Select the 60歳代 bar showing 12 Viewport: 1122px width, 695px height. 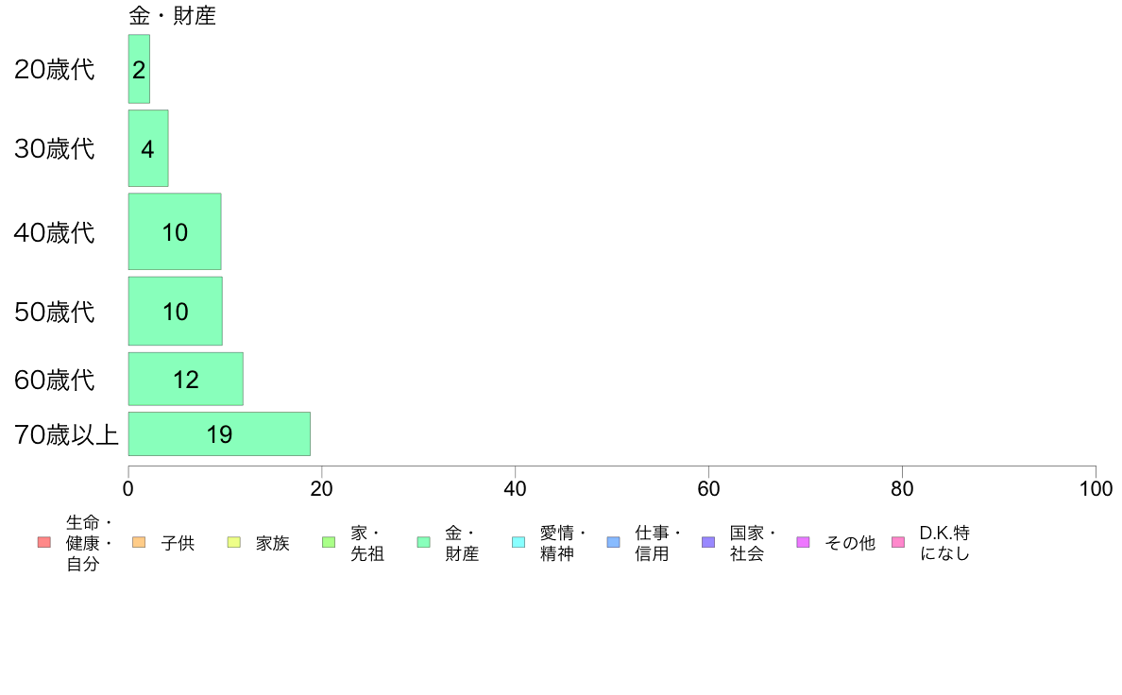(186, 379)
